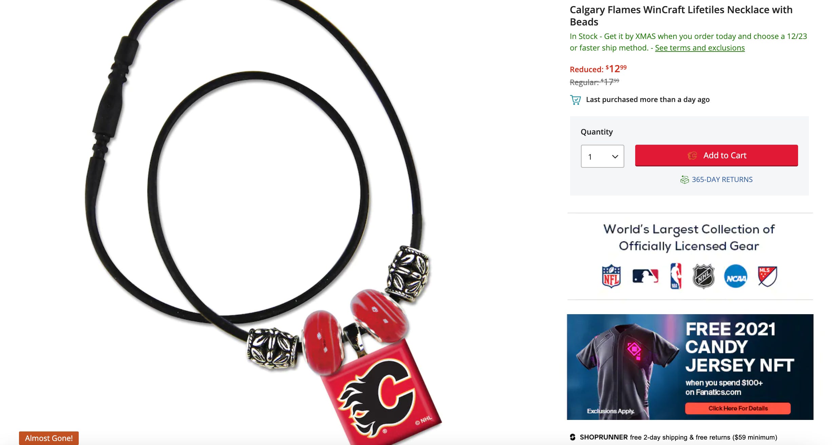
Task: Open See terms and exclusions link
Action: click(700, 48)
